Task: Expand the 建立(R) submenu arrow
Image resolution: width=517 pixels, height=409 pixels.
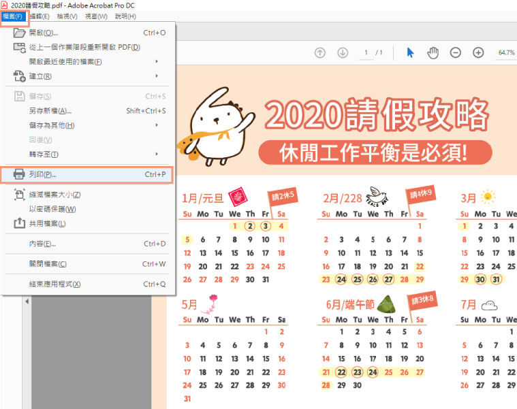Action: pyautogui.click(x=157, y=76)
